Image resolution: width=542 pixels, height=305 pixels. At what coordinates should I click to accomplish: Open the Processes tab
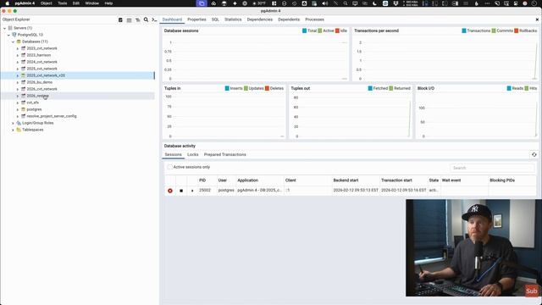pyautogui.click(x=314, y=19)
